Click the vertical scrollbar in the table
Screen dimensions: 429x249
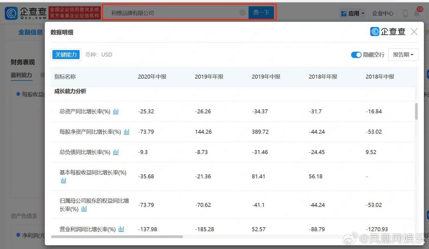pos(416,111)
